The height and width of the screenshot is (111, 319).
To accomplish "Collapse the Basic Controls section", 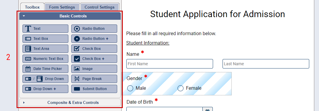I will coord(70,16).
